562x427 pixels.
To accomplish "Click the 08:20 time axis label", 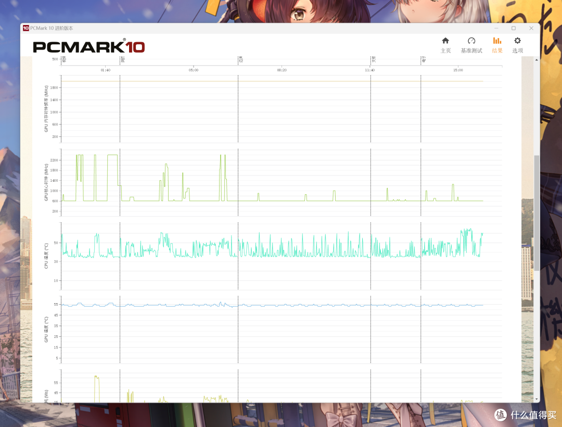I will [282, 70].
